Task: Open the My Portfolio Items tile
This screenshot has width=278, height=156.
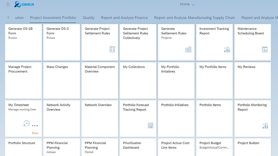Action: (214, 80)
